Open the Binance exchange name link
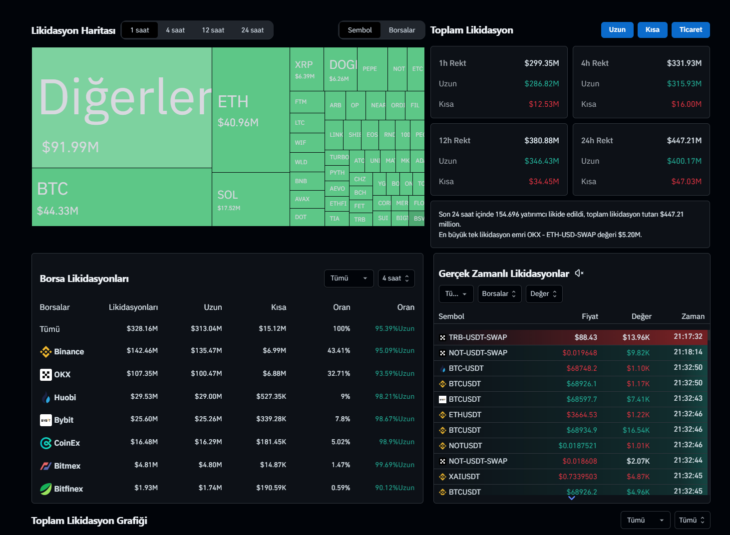This screenshot has height=535, width=730. point(69,352)
